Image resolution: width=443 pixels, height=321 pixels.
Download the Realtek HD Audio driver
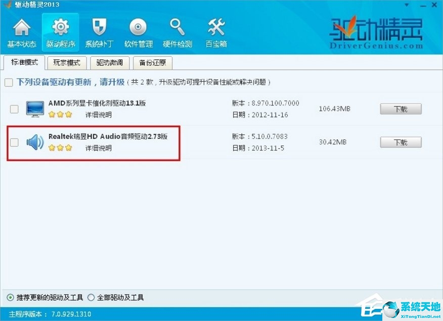point(401,142)
